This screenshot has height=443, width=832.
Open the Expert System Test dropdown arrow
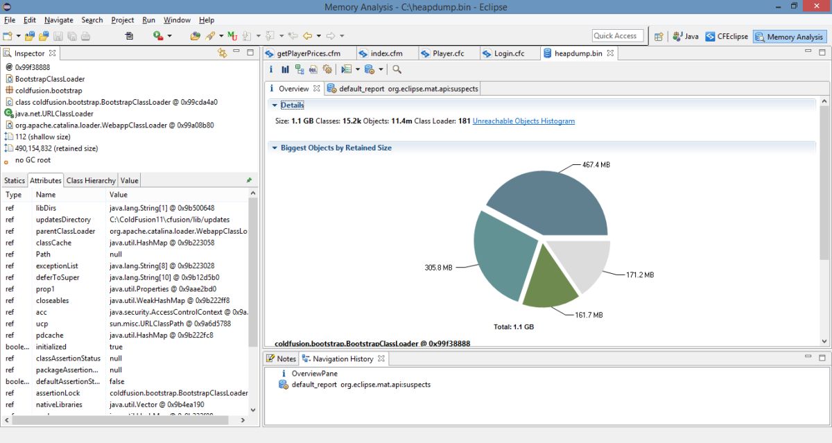(x=358, y=69)
